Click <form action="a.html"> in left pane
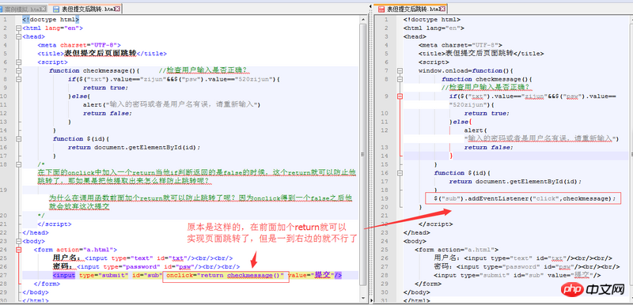 (x=75, y=250)
